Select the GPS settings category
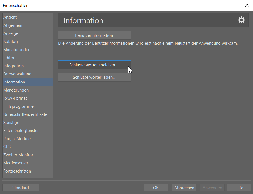The height and width of the screenshot is (194, 253). coord(7,147)
